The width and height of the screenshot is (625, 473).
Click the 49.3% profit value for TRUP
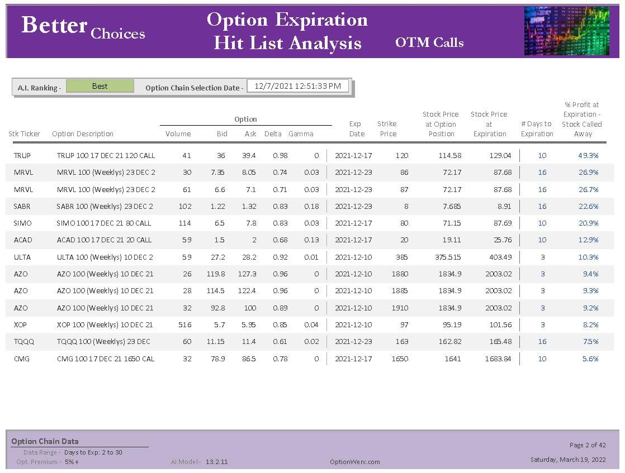click(588, 156)
